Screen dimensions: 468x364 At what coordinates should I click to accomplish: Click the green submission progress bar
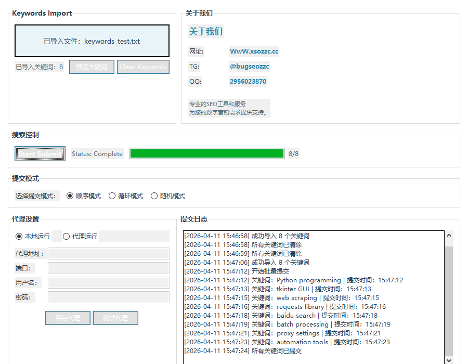(x=206, y=153)
